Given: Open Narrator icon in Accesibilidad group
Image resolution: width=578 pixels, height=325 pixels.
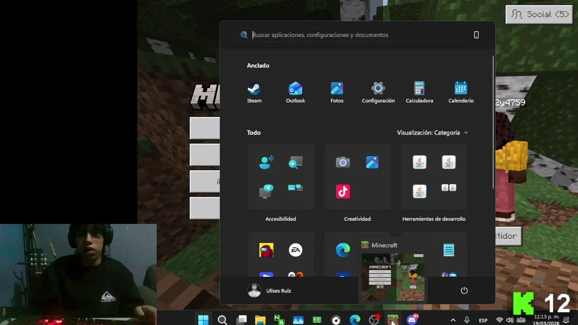Looking at the screenshot, I should (266, 191).
